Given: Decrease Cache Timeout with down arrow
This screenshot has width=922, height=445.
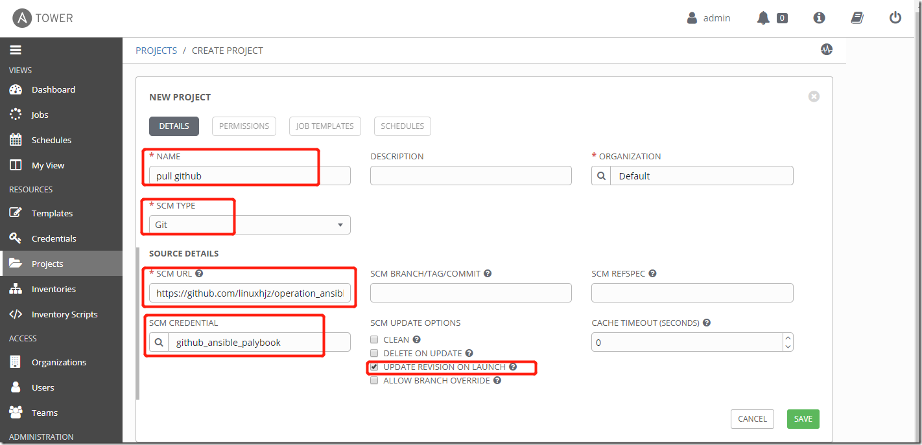Looking at the screenshot, I should coord(788,347).
